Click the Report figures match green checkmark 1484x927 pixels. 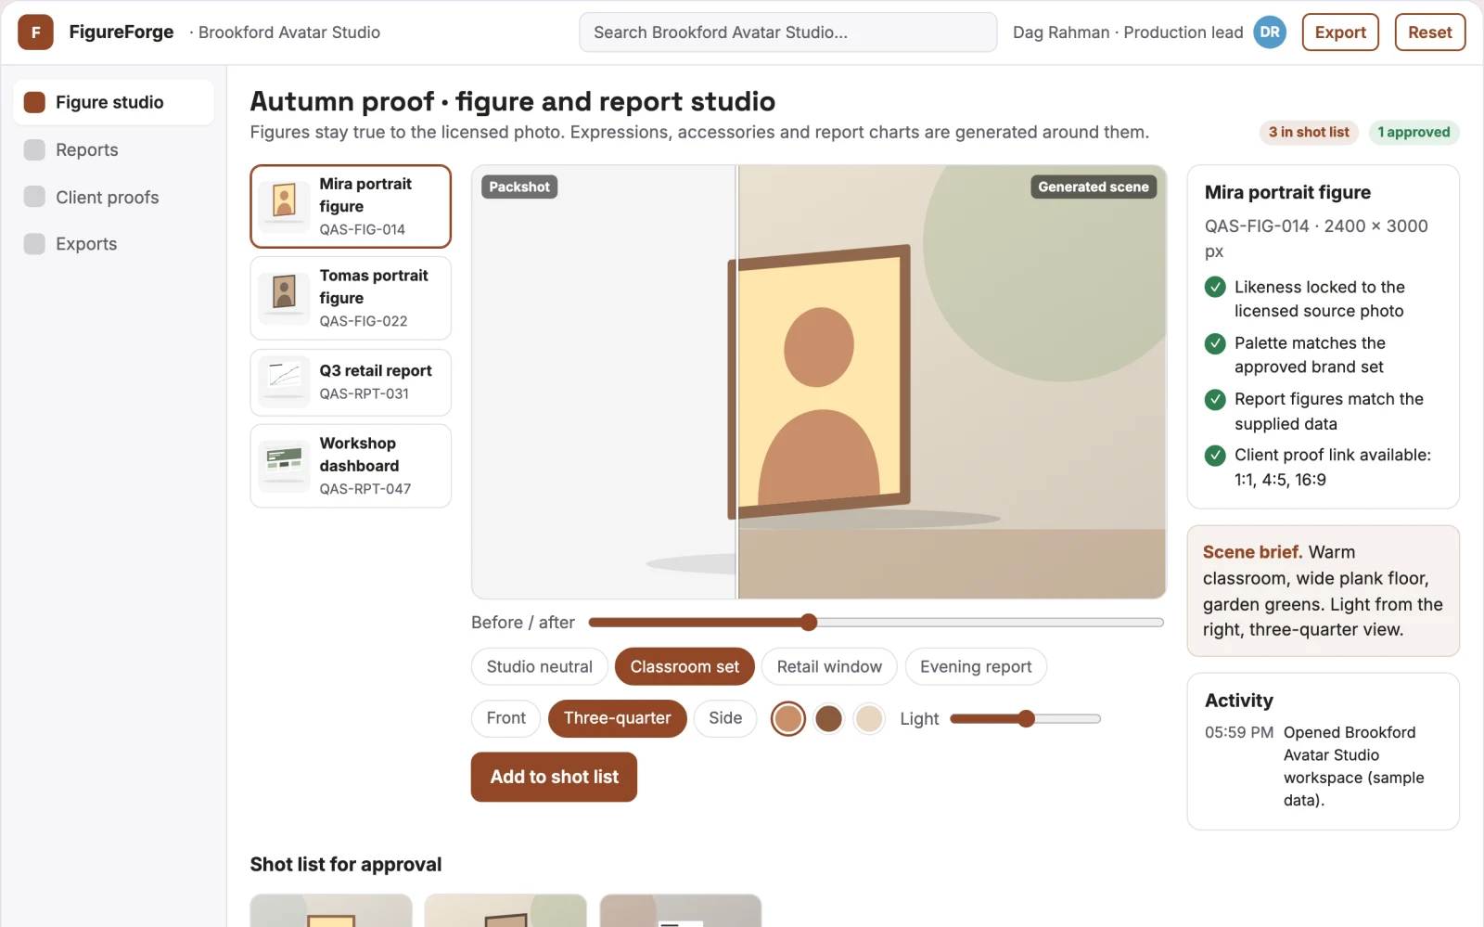click(x=1215, y=399)
